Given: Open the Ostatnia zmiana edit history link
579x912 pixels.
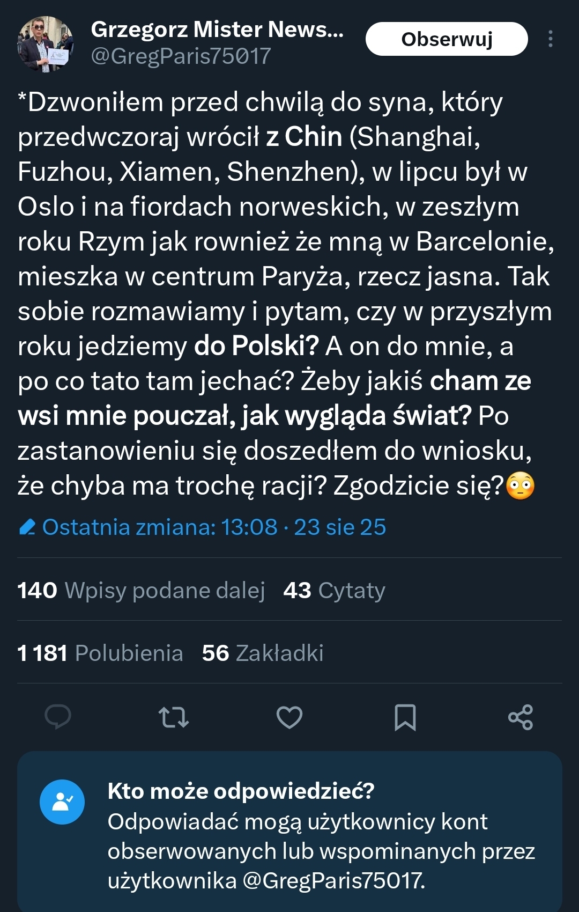Looking at the screenshot, I should tap(213, 527).
